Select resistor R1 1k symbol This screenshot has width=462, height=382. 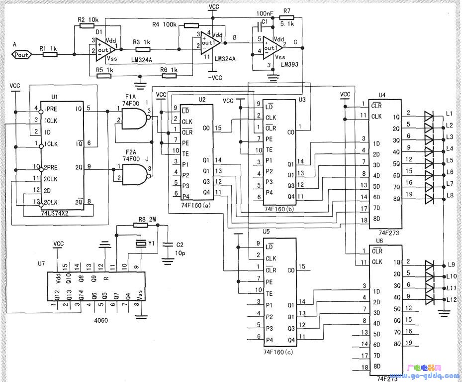coord(50,54)
